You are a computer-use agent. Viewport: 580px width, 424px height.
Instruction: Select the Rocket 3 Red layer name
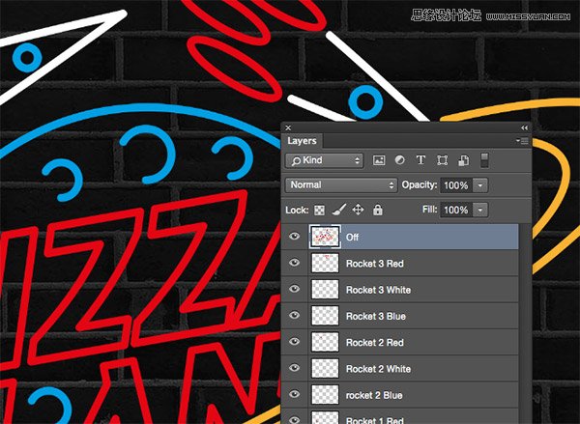click(x=374, y=264)
